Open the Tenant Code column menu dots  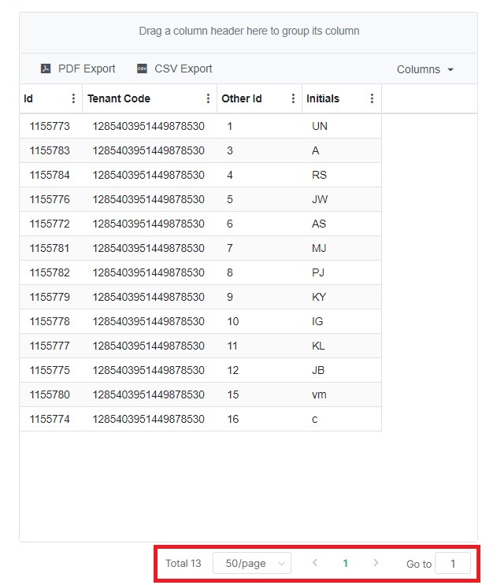(208, 98)
